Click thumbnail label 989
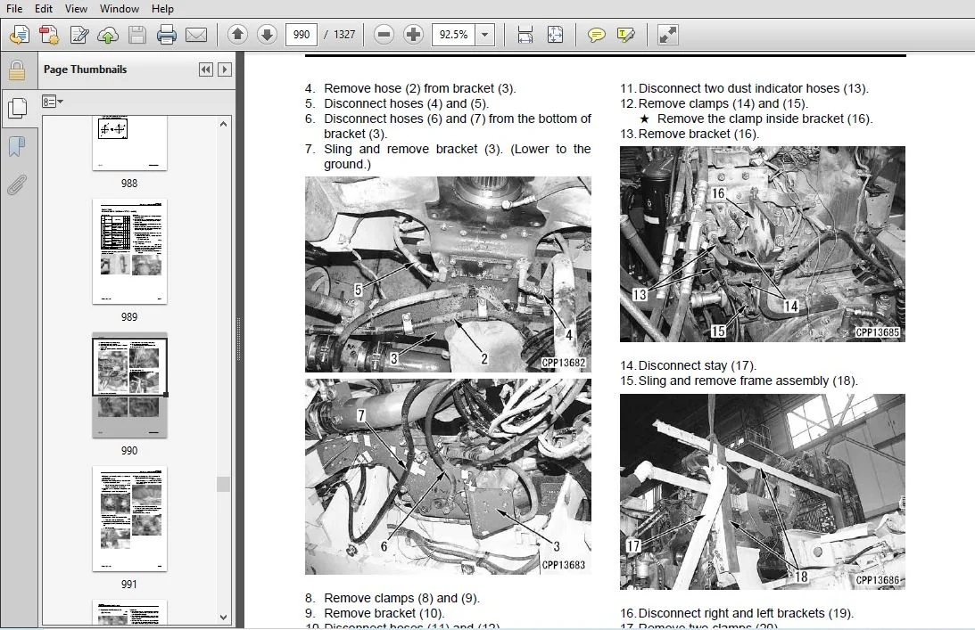Image resolution: width=975 pixels, height=630 pixels. click(129, 317)
